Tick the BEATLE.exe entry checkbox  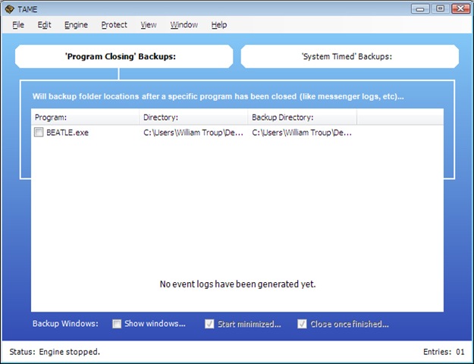point(39,133)
